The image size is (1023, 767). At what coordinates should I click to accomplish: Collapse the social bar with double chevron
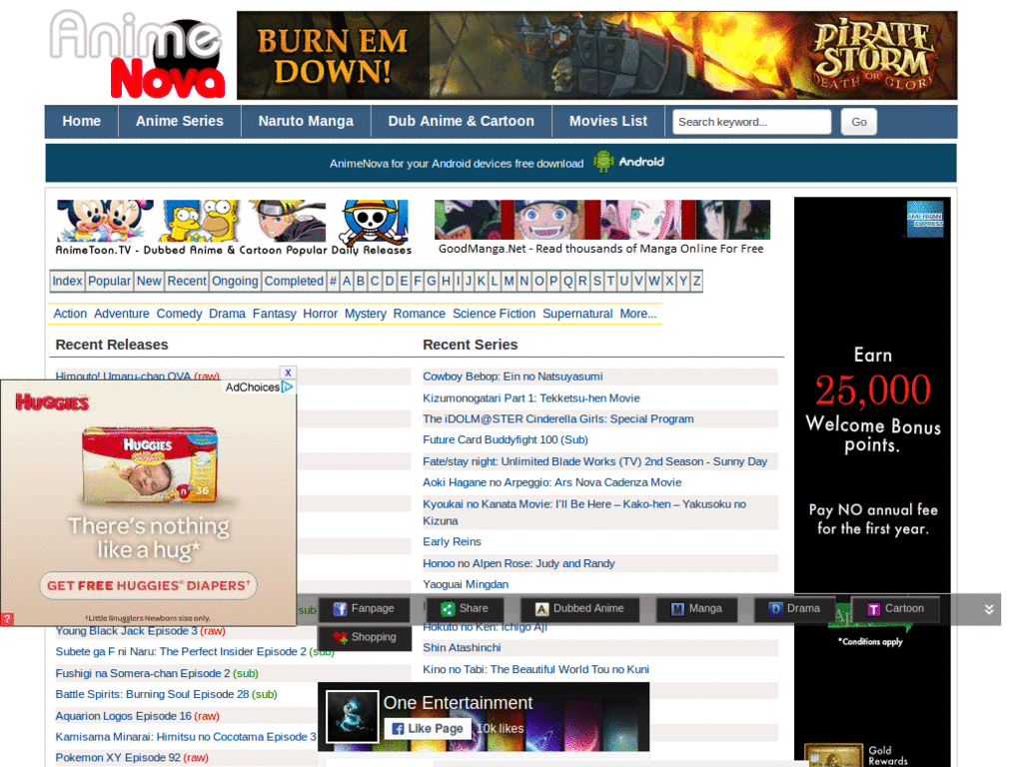[x=989, y=608]
